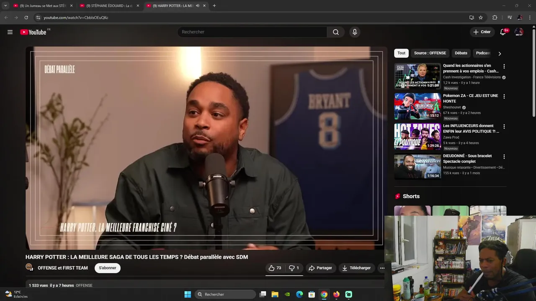Open the account avatar menu
This screenshot has height=301, width=536.
(x=519, y=32)
